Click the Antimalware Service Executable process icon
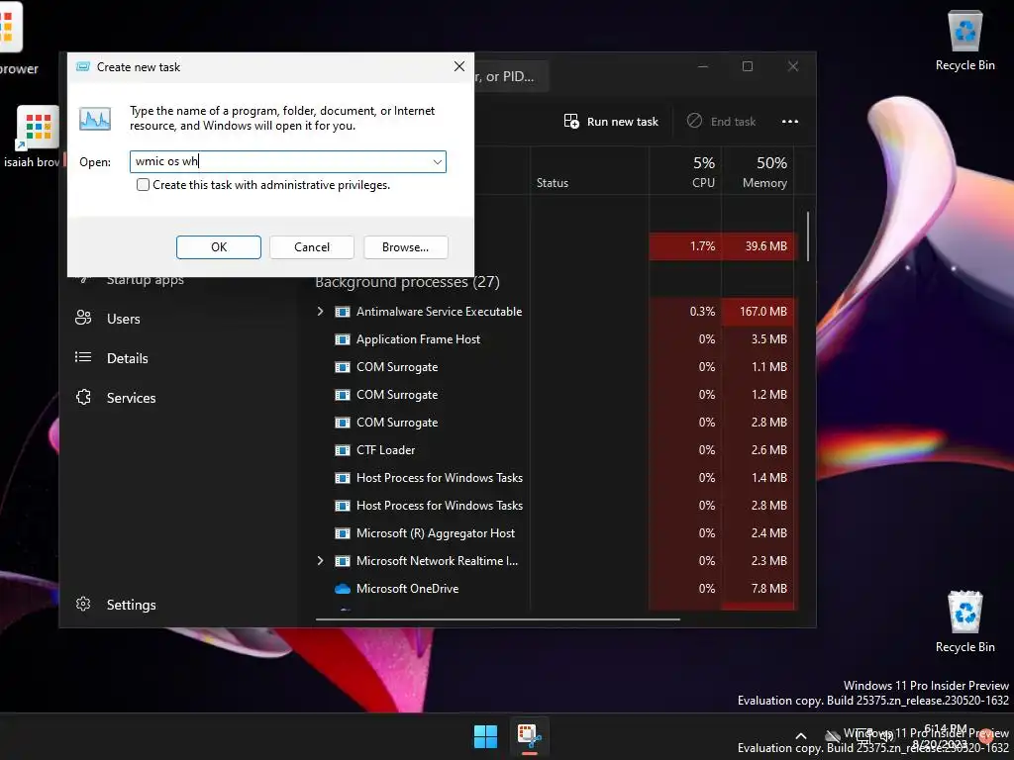This screenshot has height=760, width=1014. point(342,312)
